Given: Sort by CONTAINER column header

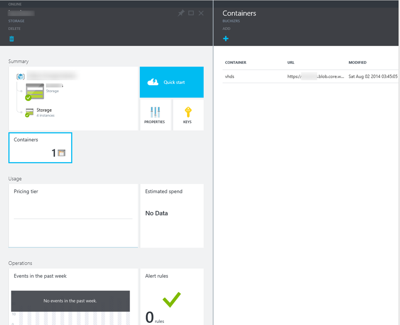Looking at the screenshot, I should click(x=236, y=62).
